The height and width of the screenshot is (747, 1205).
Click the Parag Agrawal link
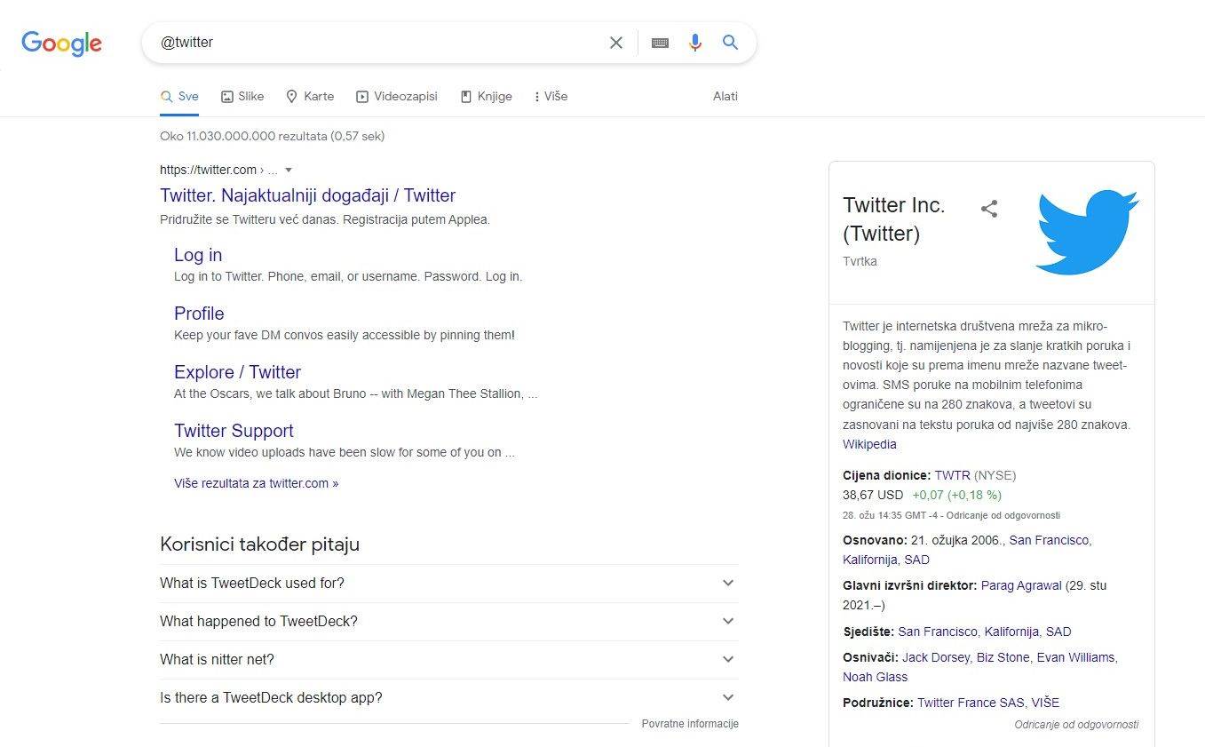tap(1020, 586)
